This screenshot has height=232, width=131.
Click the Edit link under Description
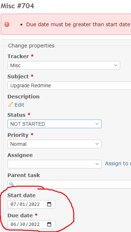19,105
